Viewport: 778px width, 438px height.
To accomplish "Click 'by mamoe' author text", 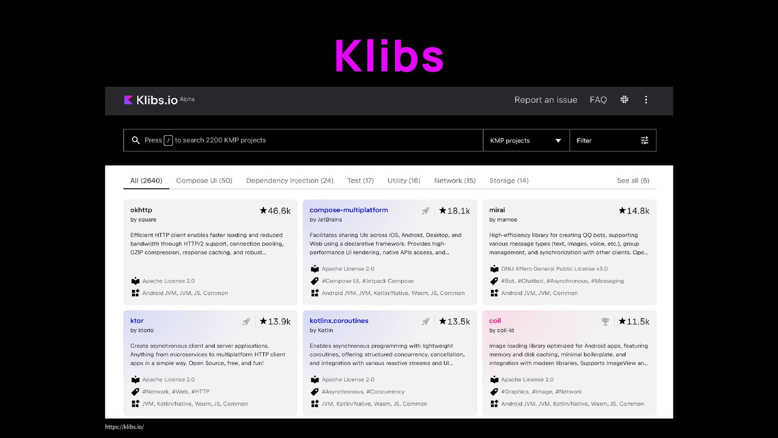I will pos(503,220).
